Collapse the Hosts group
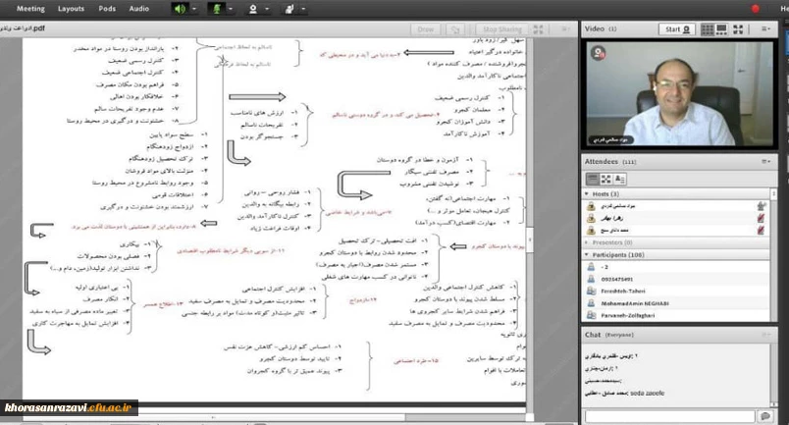This screenshot has height=425, width=789. point(586,194)
